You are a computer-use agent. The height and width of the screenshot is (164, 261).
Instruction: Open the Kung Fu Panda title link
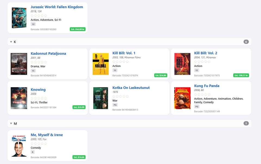click(x=207, y=86)
